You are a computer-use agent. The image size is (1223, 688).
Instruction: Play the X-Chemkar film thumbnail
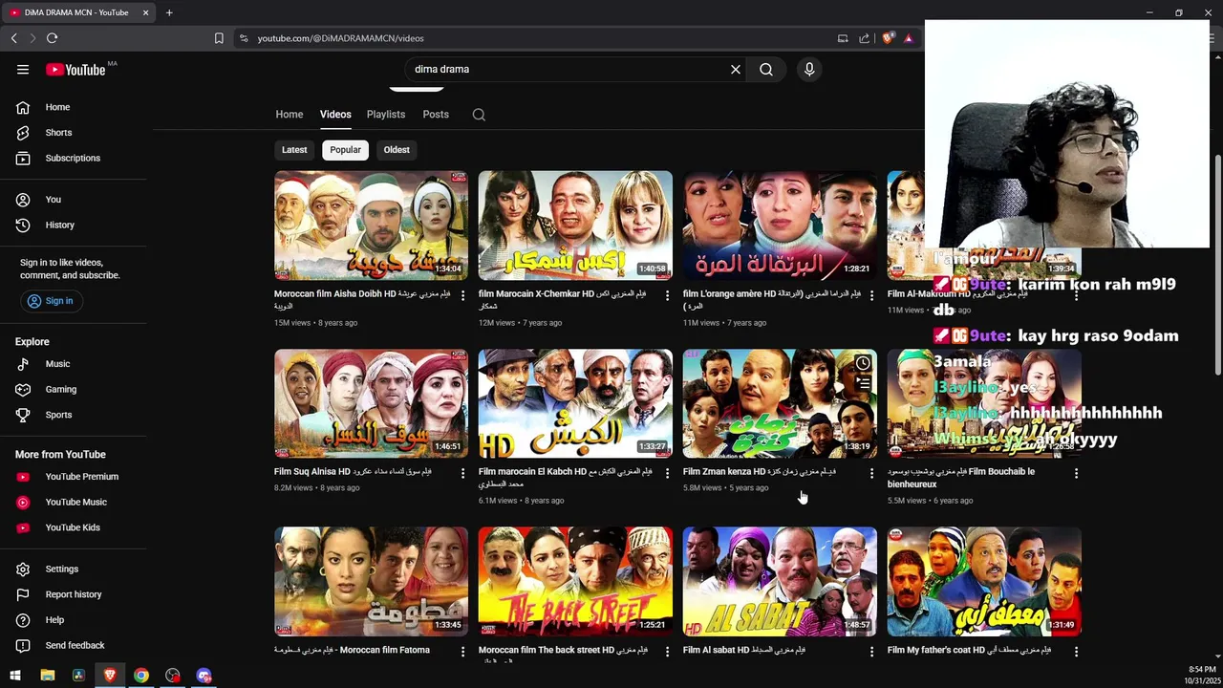tap(575, 226)
